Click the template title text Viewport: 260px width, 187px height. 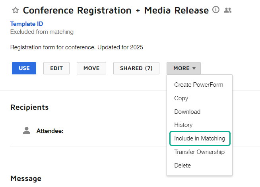(116, 10)
